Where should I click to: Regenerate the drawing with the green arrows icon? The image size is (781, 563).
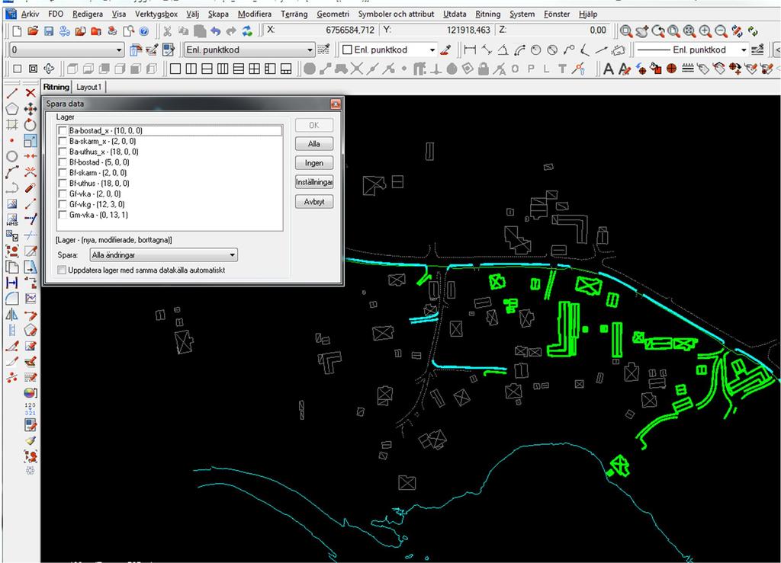click(x=753, y=31)
